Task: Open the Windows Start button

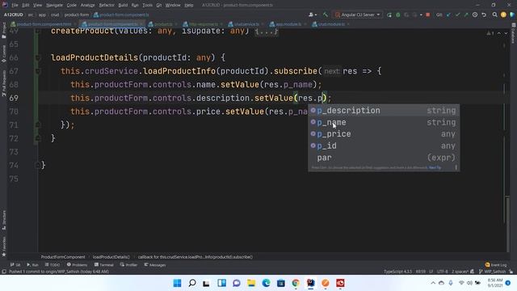Action: point(177,283)
